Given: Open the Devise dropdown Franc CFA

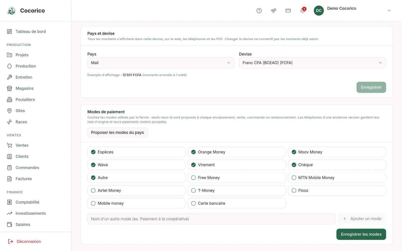Looking at the screenshot, I should pyautogui.click(x=312, y=63).
